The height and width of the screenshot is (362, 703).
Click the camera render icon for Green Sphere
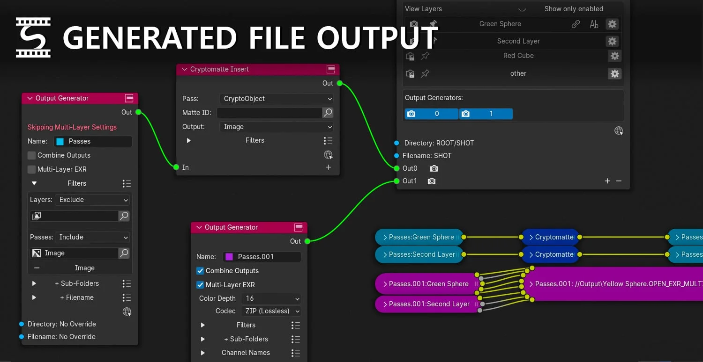(x=412, y=24)
